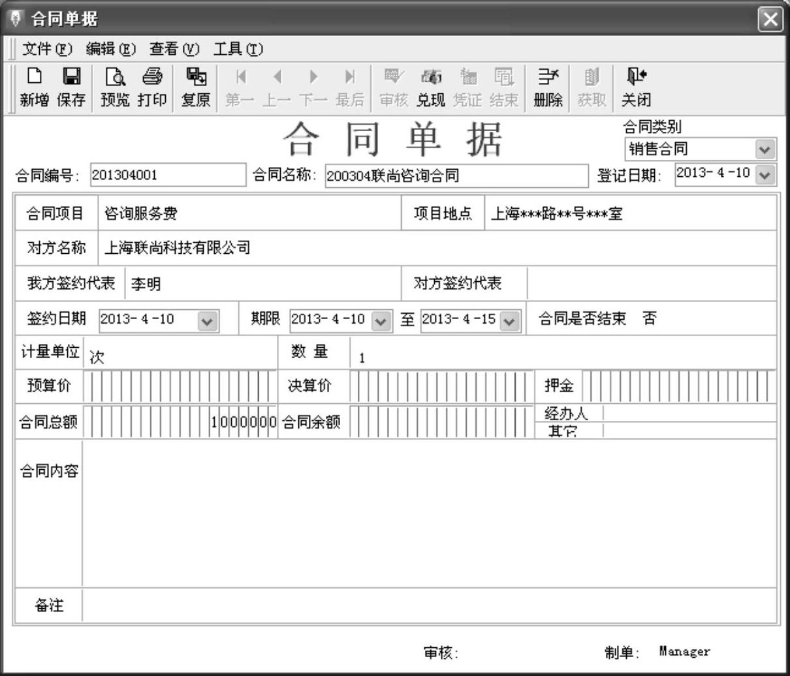This screenshot has width=790, height=676.
Task: Click the 项目地点 field
Action: click(x=630, y=213)
